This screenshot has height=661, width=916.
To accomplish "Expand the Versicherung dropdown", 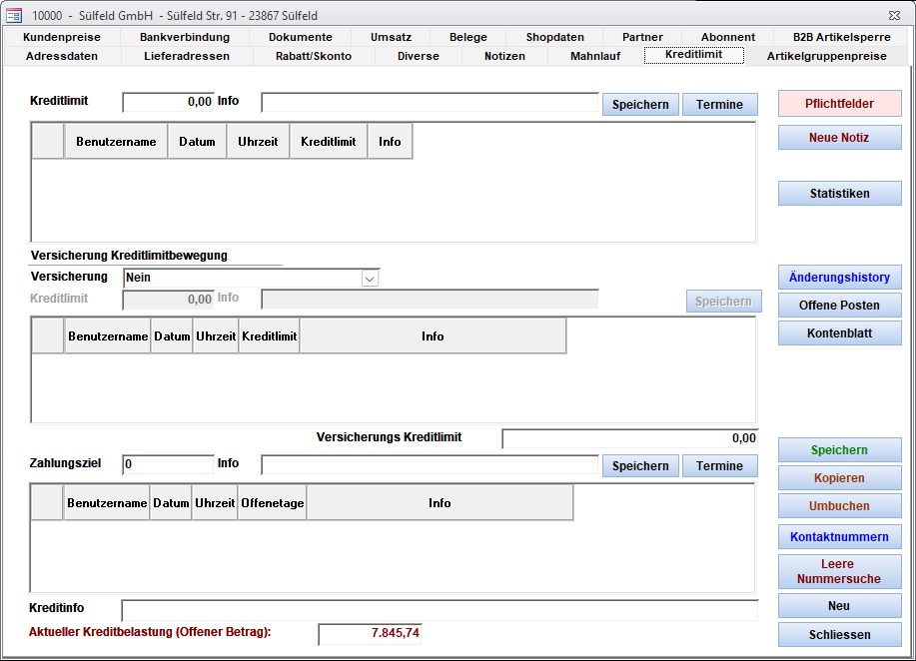I will coord(370,278).
